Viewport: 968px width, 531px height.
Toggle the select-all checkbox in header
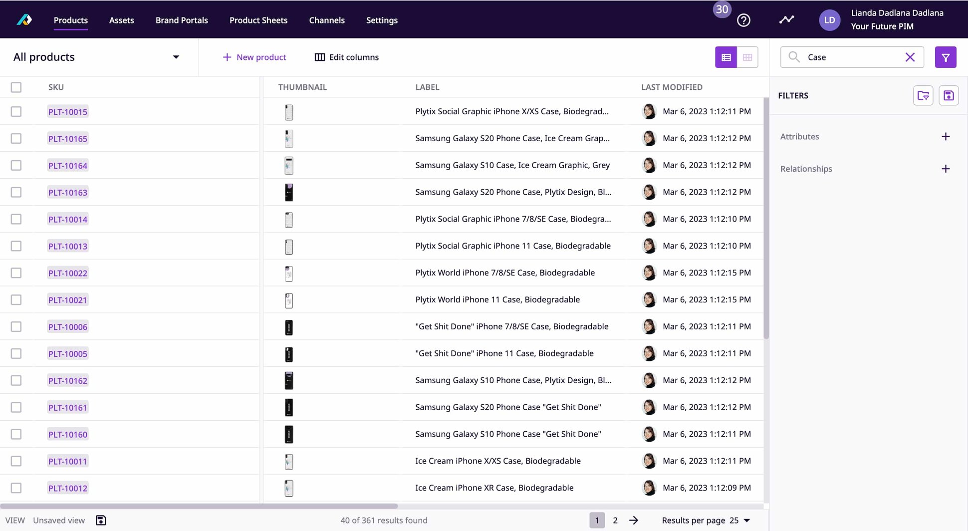pyautogui.click(x=16, y=87)
